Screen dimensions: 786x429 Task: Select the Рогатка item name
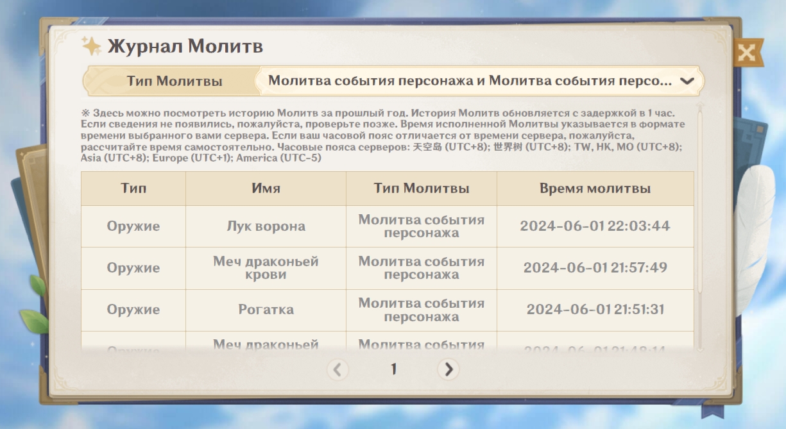point(266,310)
